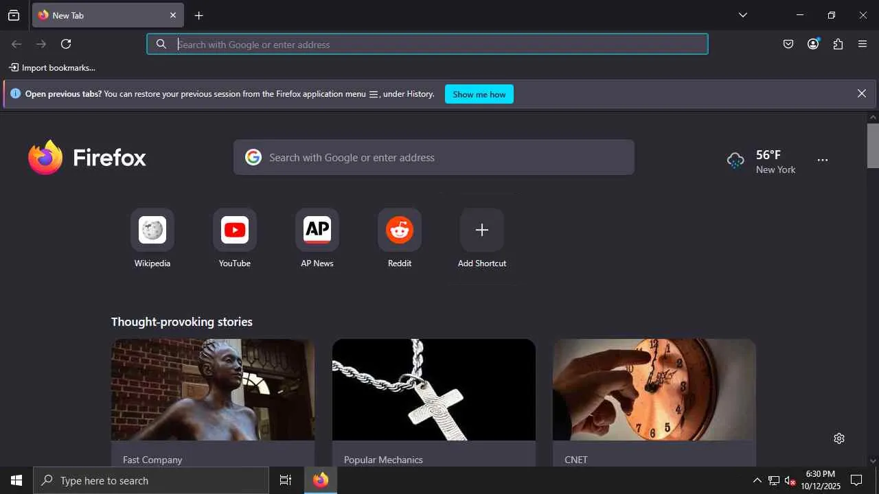
Task: Show hidden system tray icons
Action: 757,481
